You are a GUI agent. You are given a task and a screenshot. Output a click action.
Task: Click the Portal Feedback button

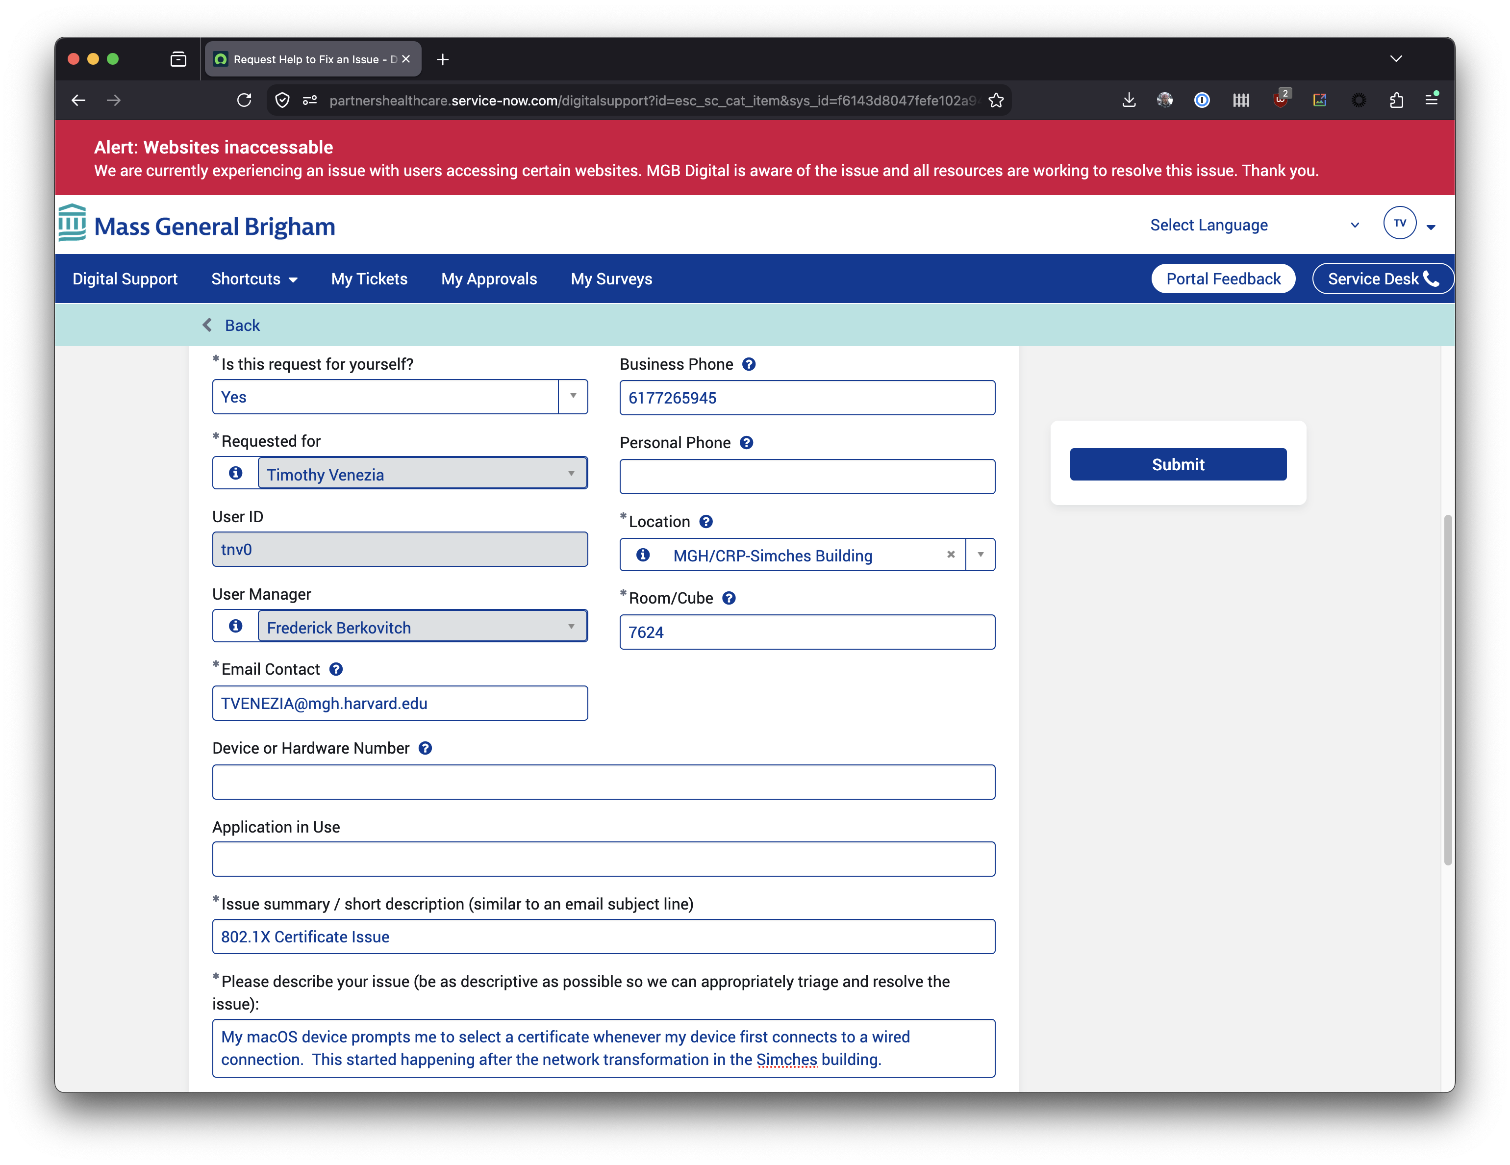point(1223,279)
